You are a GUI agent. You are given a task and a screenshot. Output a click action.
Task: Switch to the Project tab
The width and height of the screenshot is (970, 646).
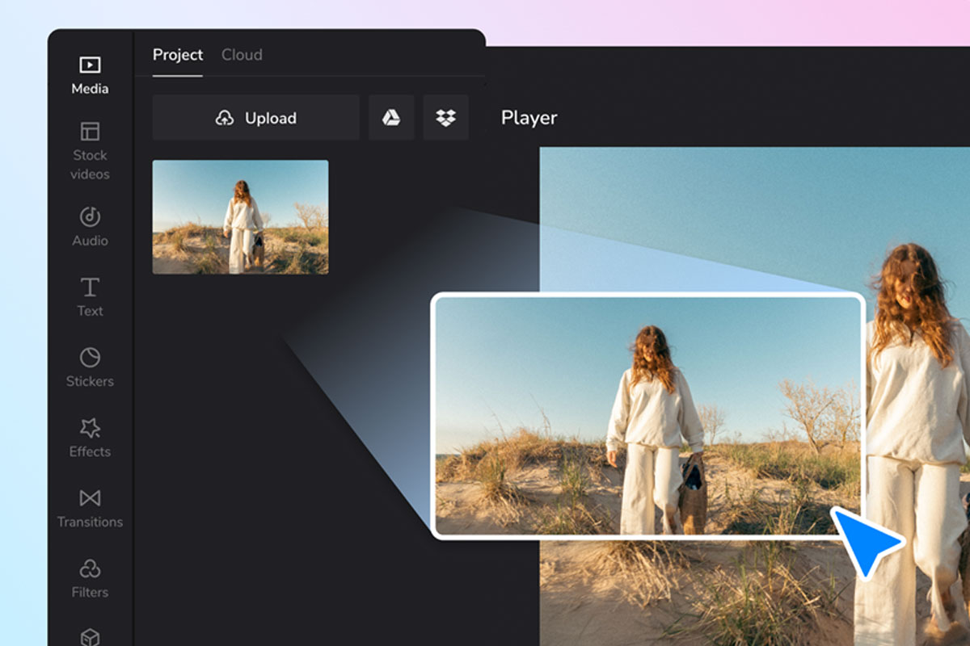(x=178, y=55)
